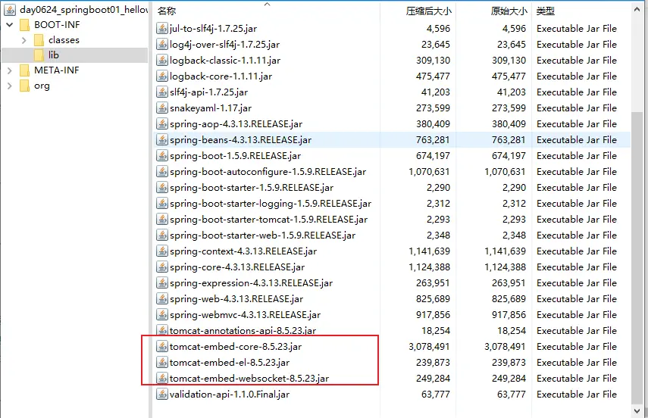Expand the org folder node
This screenshot has width=648, height=418.
(10, 86)
